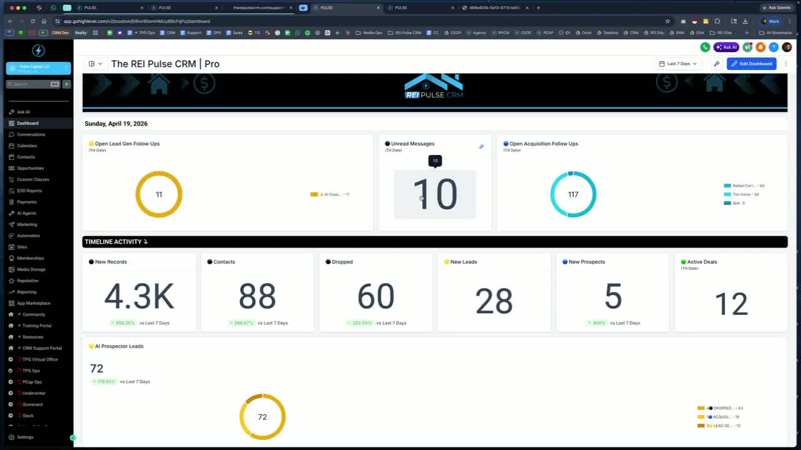This screenshot has height=450, width=801.
Task: Click the magic wand icon beside Edit Dashboard
Action: [717, 64]
